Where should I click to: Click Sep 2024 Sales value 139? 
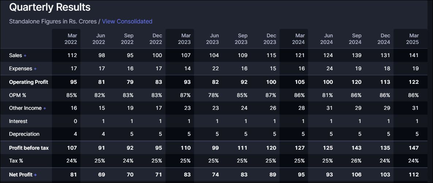356,55
